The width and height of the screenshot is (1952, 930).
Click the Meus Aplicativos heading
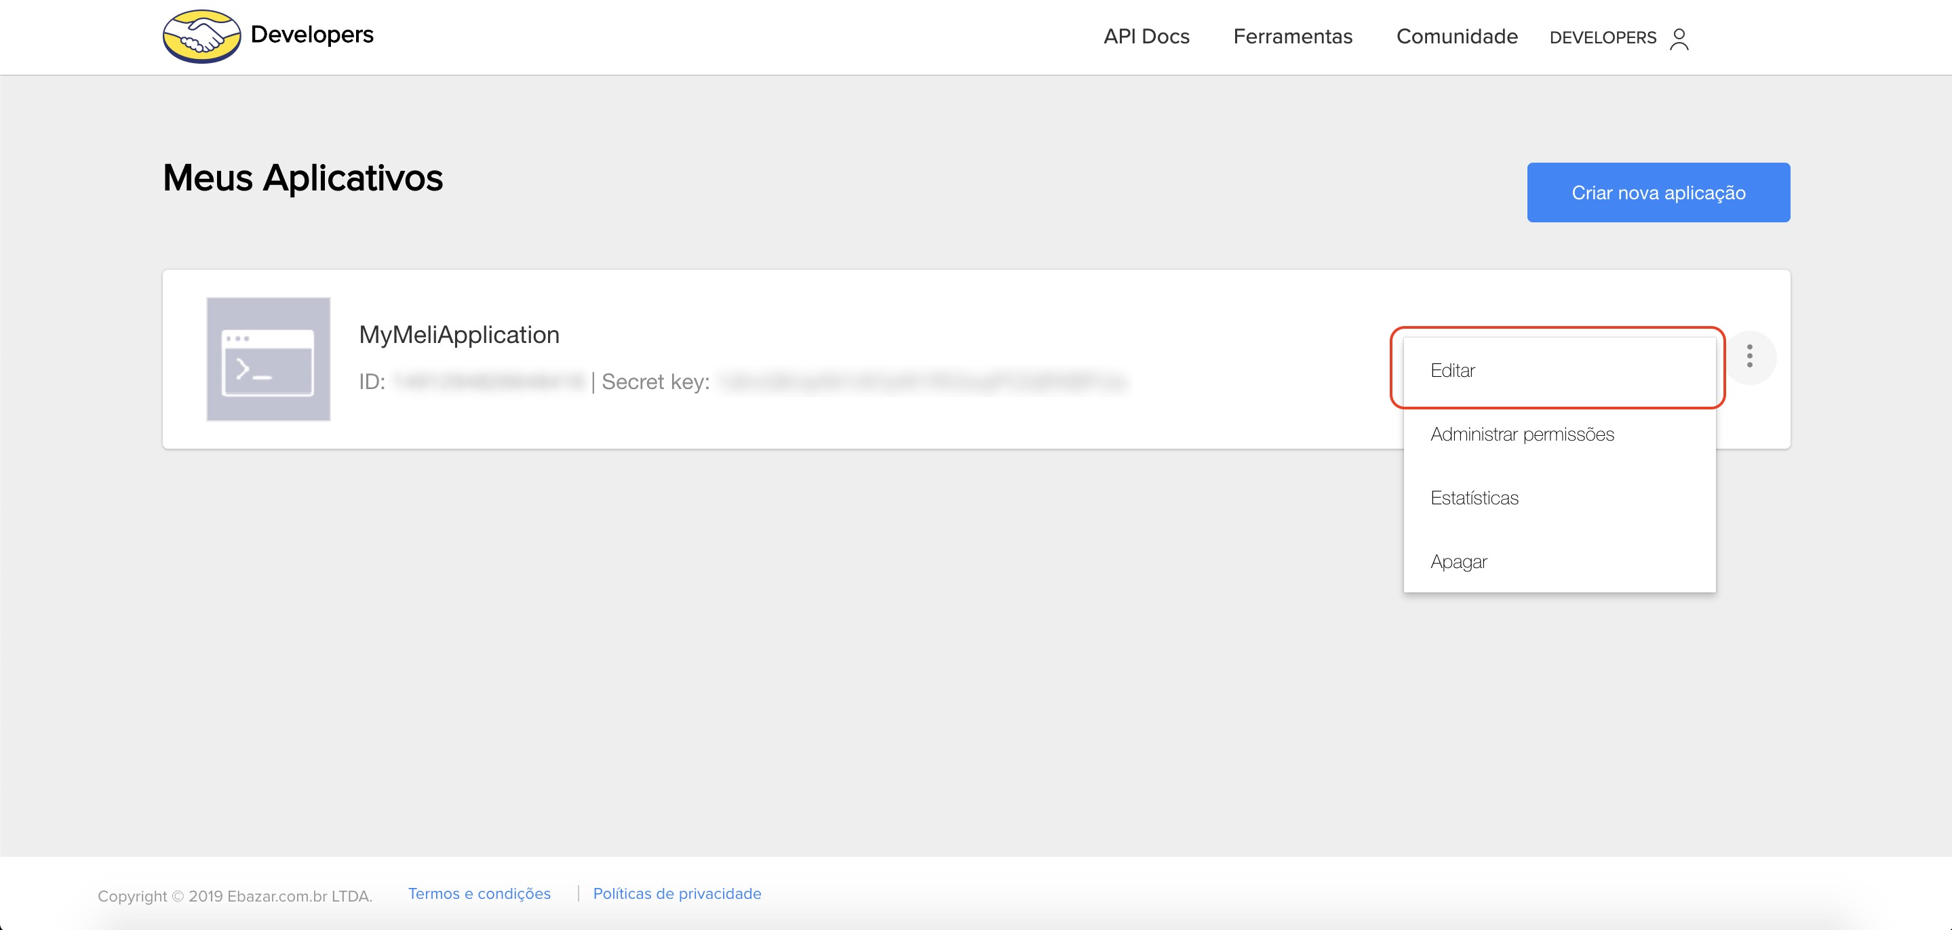pyautogui.click(x=302, y=178)
